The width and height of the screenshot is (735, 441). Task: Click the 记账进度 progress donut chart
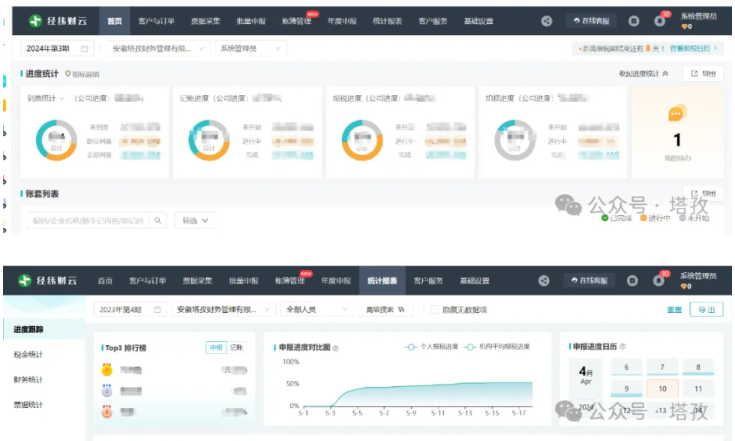(x=208, y=139)
